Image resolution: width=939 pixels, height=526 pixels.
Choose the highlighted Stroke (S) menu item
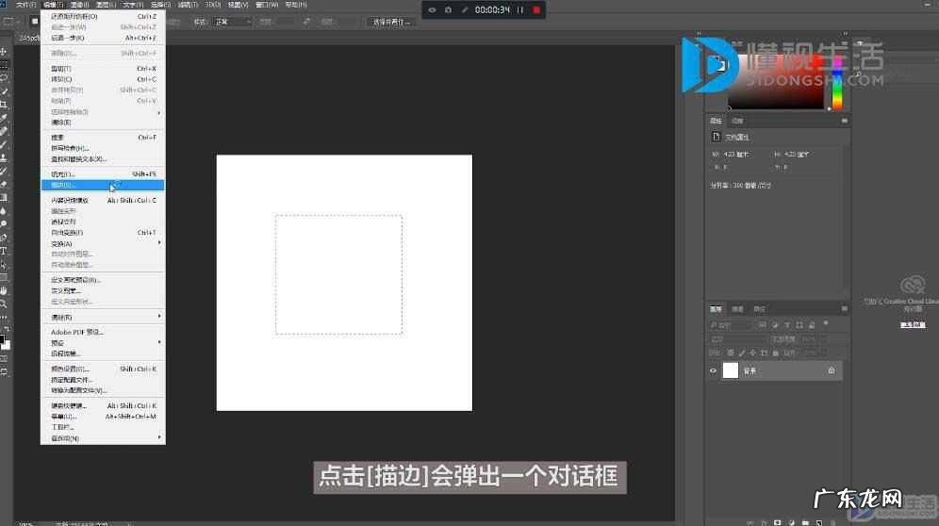(103, 185)
